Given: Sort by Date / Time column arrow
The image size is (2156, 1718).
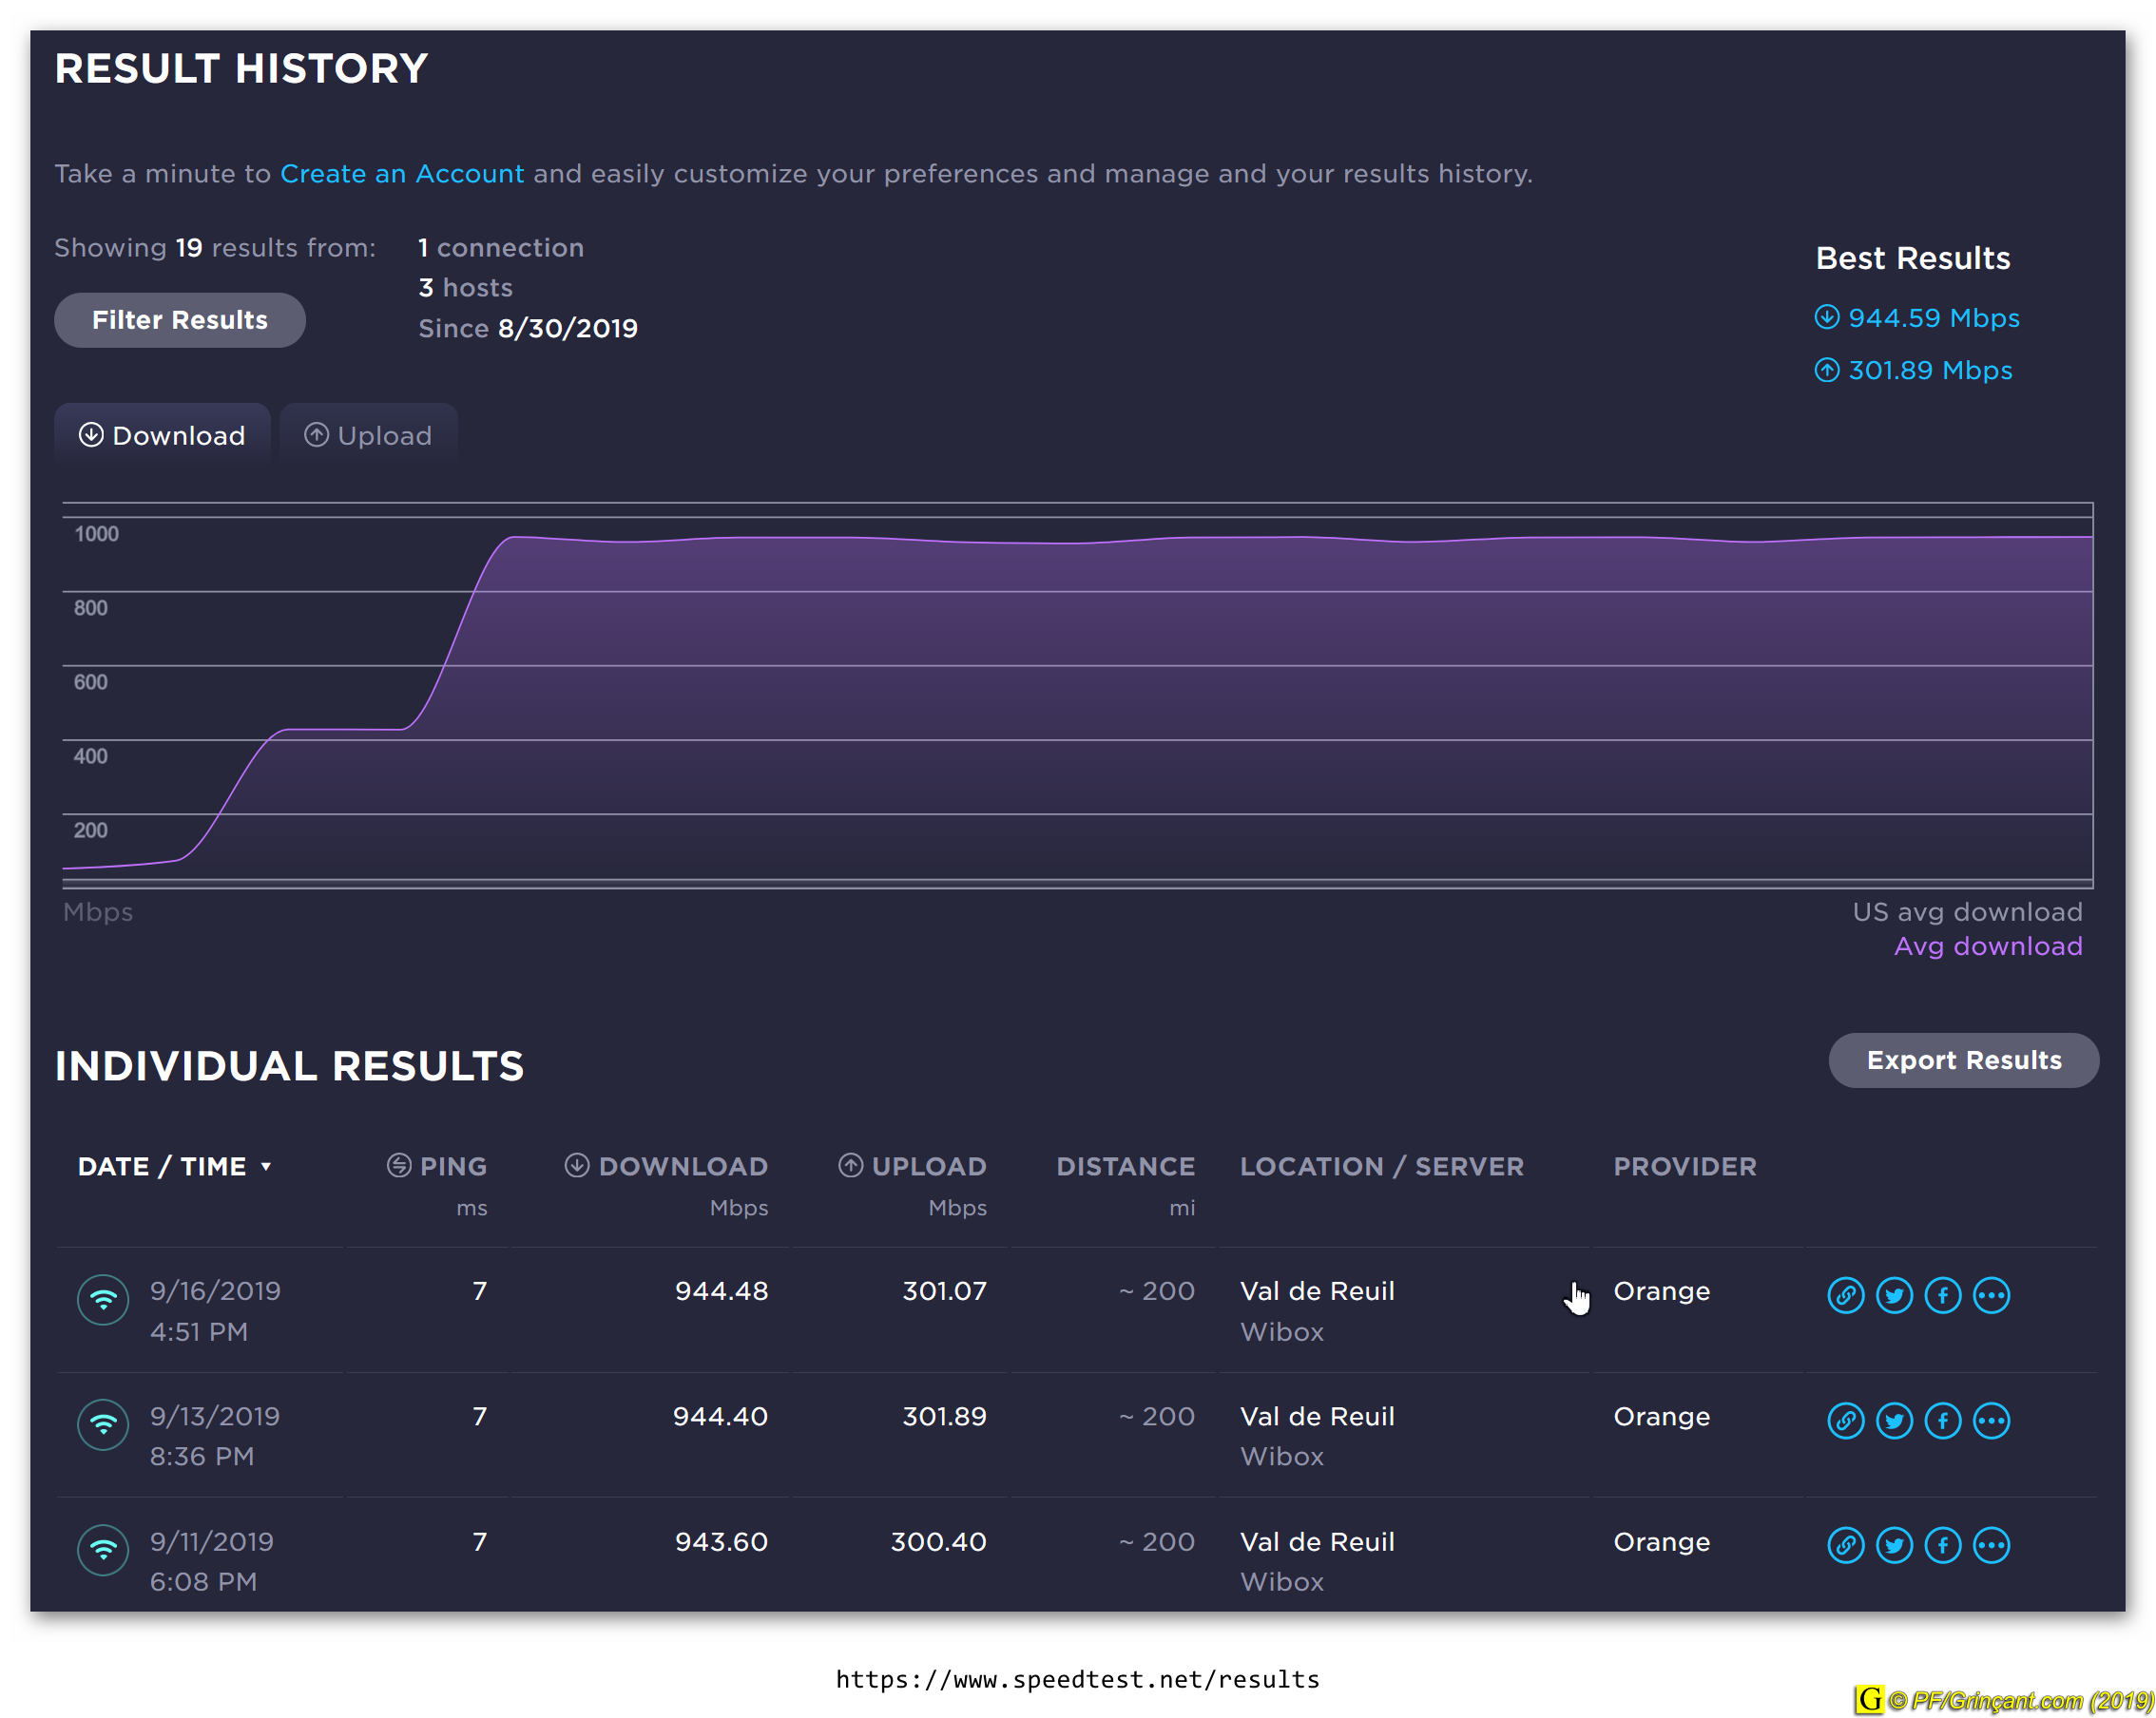Looking at the screenshot, I should (x=266, y=1166).
